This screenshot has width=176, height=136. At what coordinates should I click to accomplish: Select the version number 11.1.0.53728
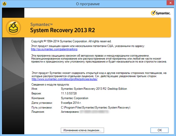click(x=70, y=93)
